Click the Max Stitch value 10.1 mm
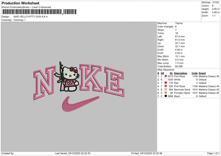Viewport: 221px width, 156px height. click(180, 56)
